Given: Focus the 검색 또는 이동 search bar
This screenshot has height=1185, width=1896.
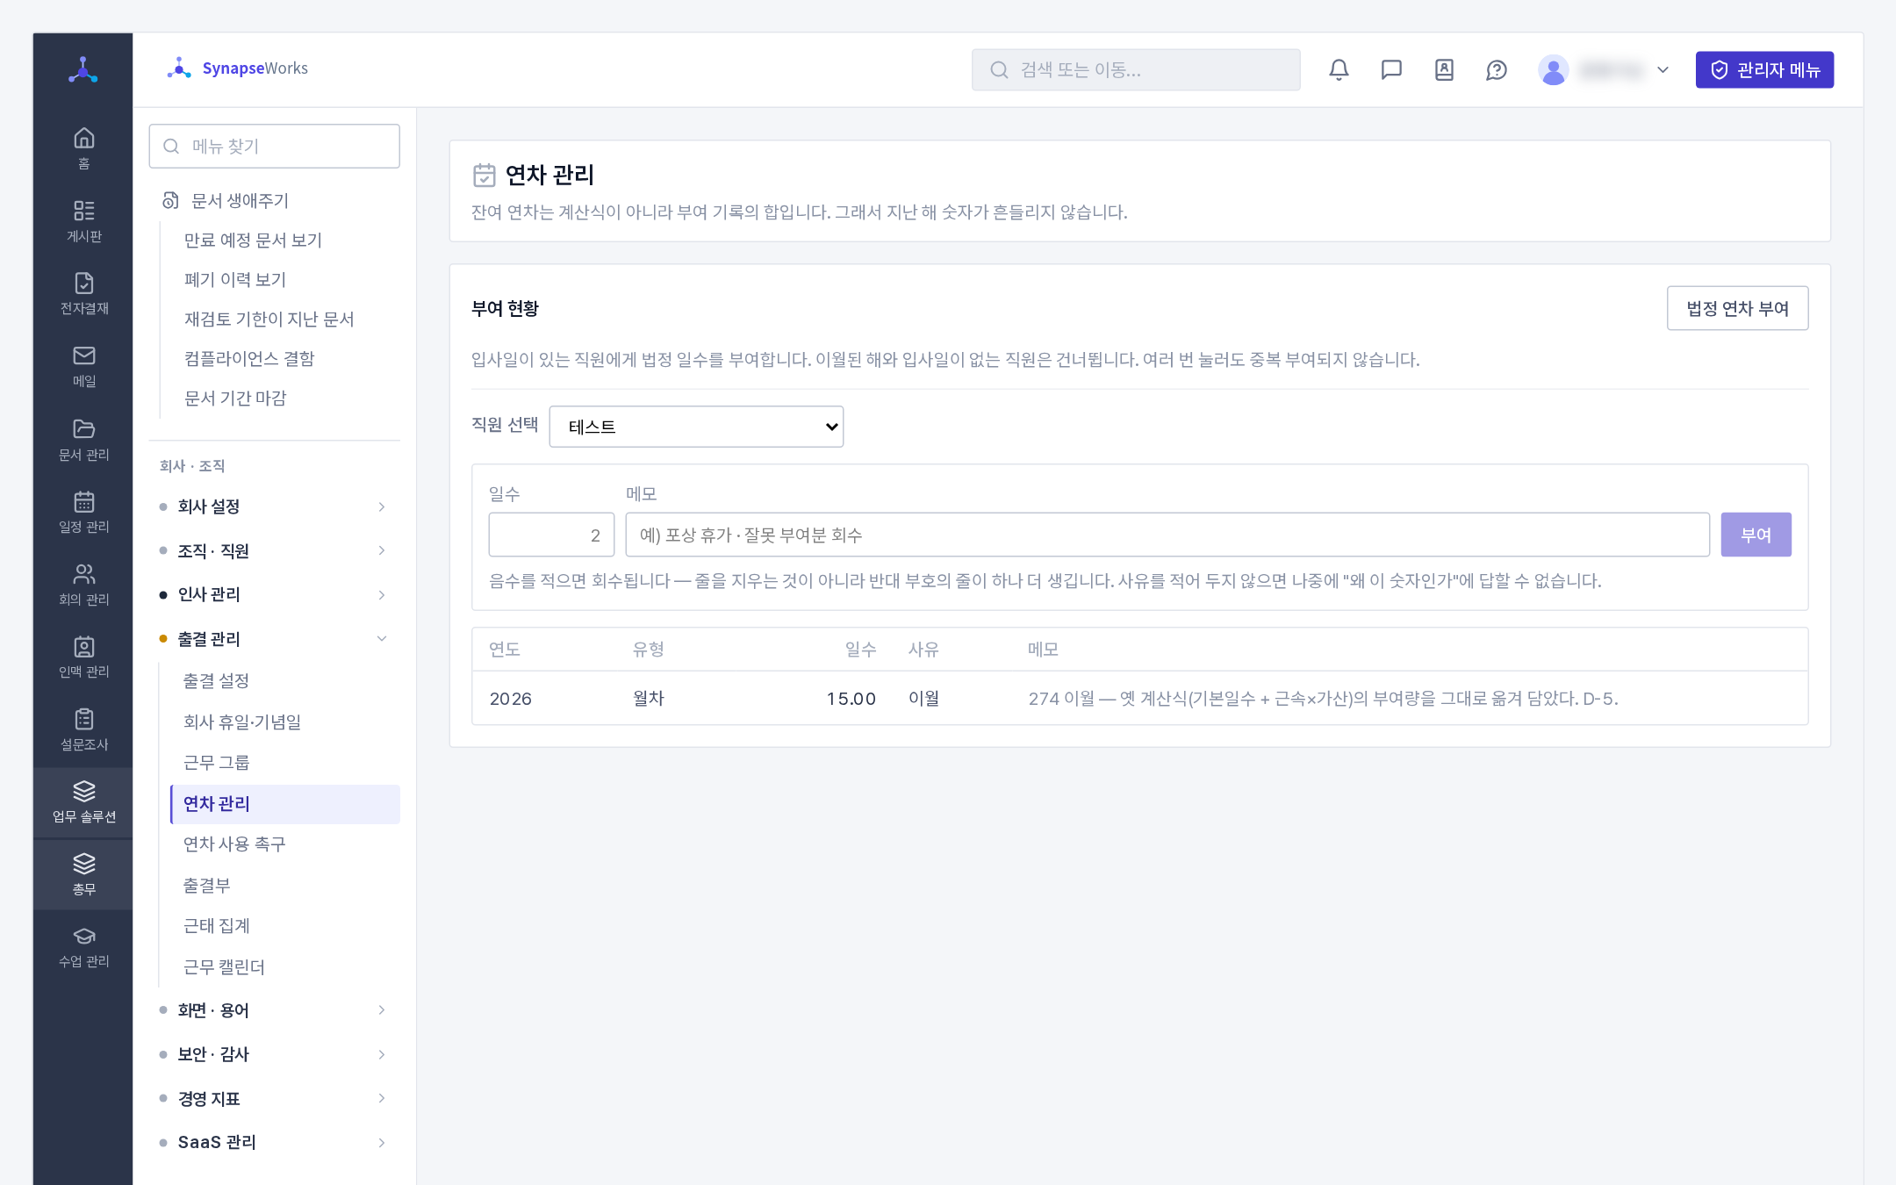Looking at the screenshot, I should pyautogui.click(x=1136, y=69).
